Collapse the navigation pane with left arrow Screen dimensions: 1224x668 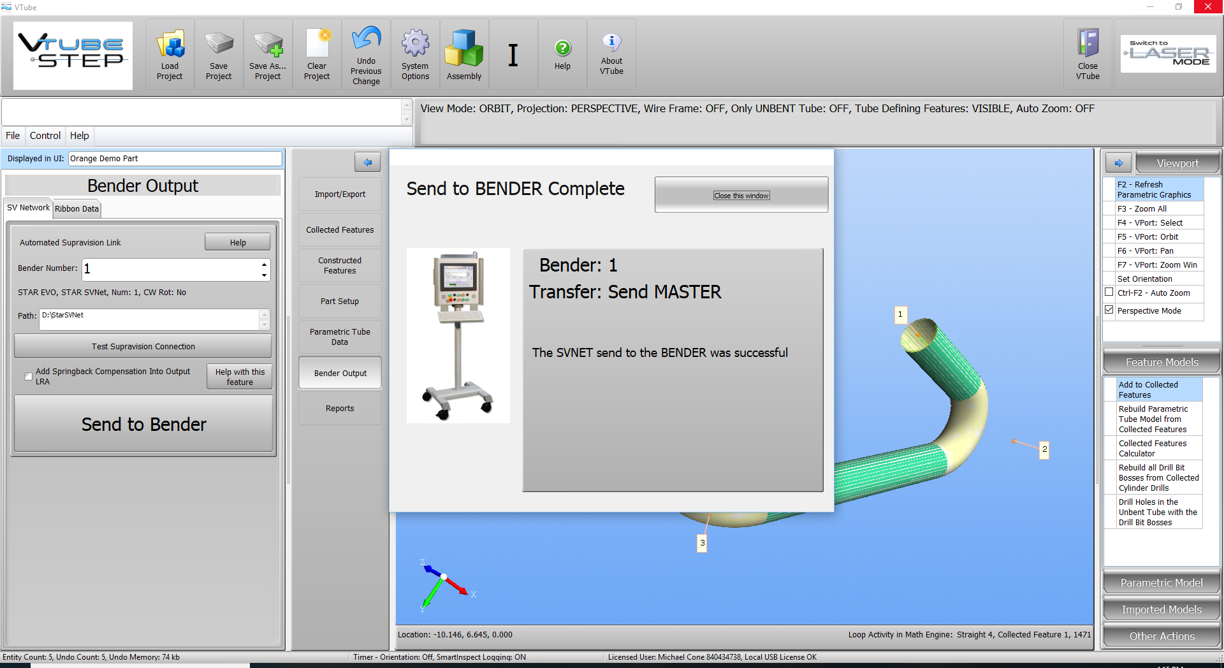pos(368,163)
